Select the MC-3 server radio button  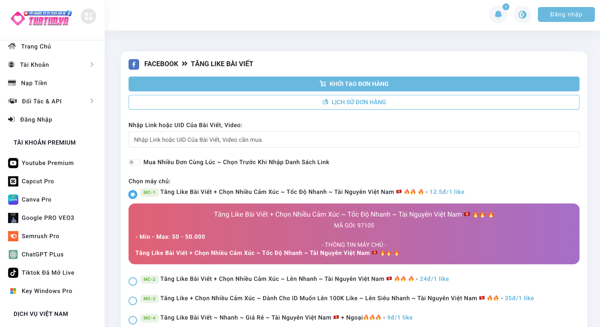[x=133, y=301]
